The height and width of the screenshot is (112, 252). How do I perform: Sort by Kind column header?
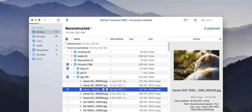[x=151, y=39]
